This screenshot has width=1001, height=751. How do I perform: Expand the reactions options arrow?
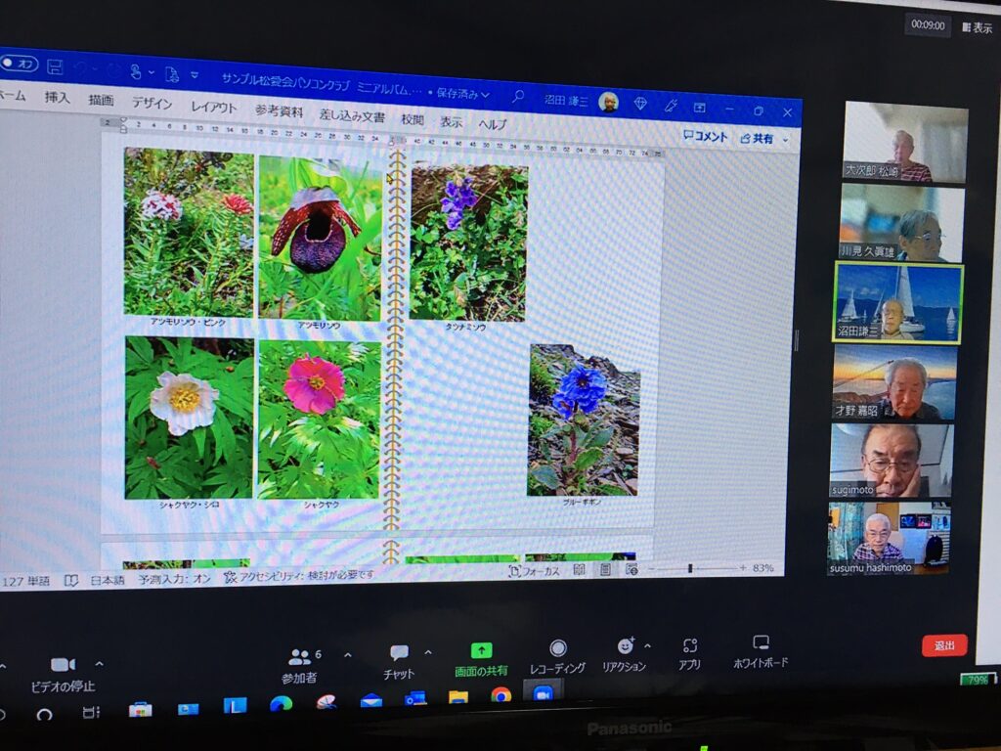pos(647,646)
